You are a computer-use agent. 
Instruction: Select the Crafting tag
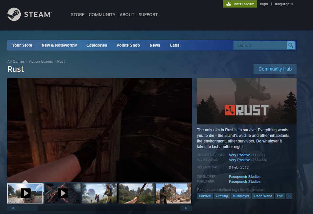(x=222, y=196)
